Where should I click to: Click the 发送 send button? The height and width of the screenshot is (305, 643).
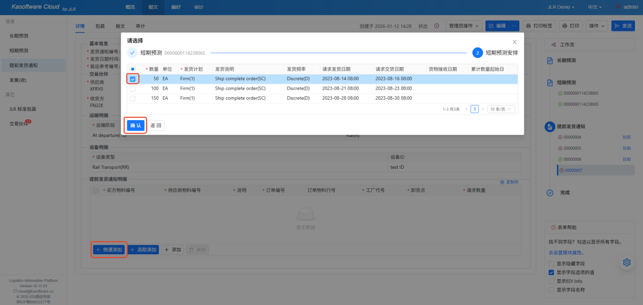coord(623,26)
